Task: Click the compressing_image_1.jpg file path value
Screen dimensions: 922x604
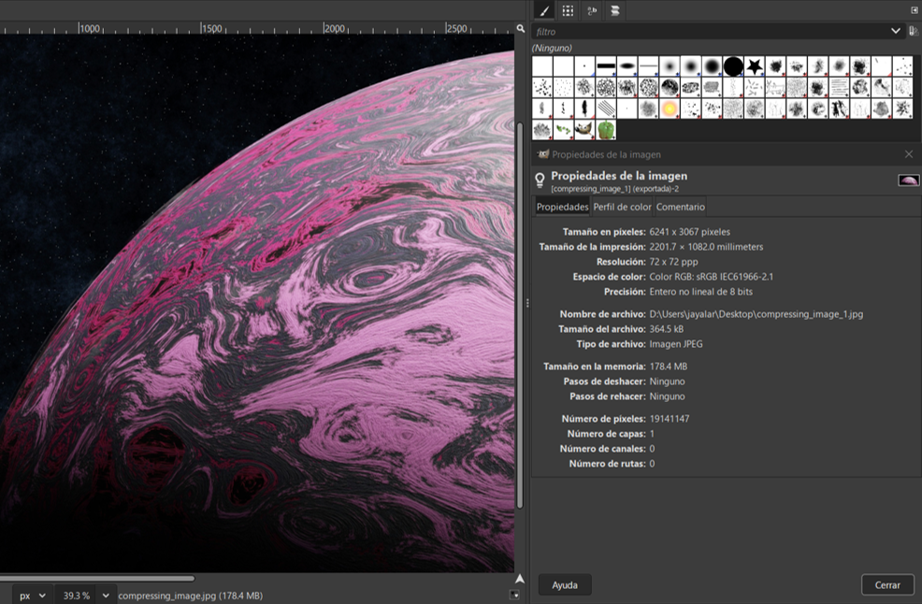Action: click(756, 314)
